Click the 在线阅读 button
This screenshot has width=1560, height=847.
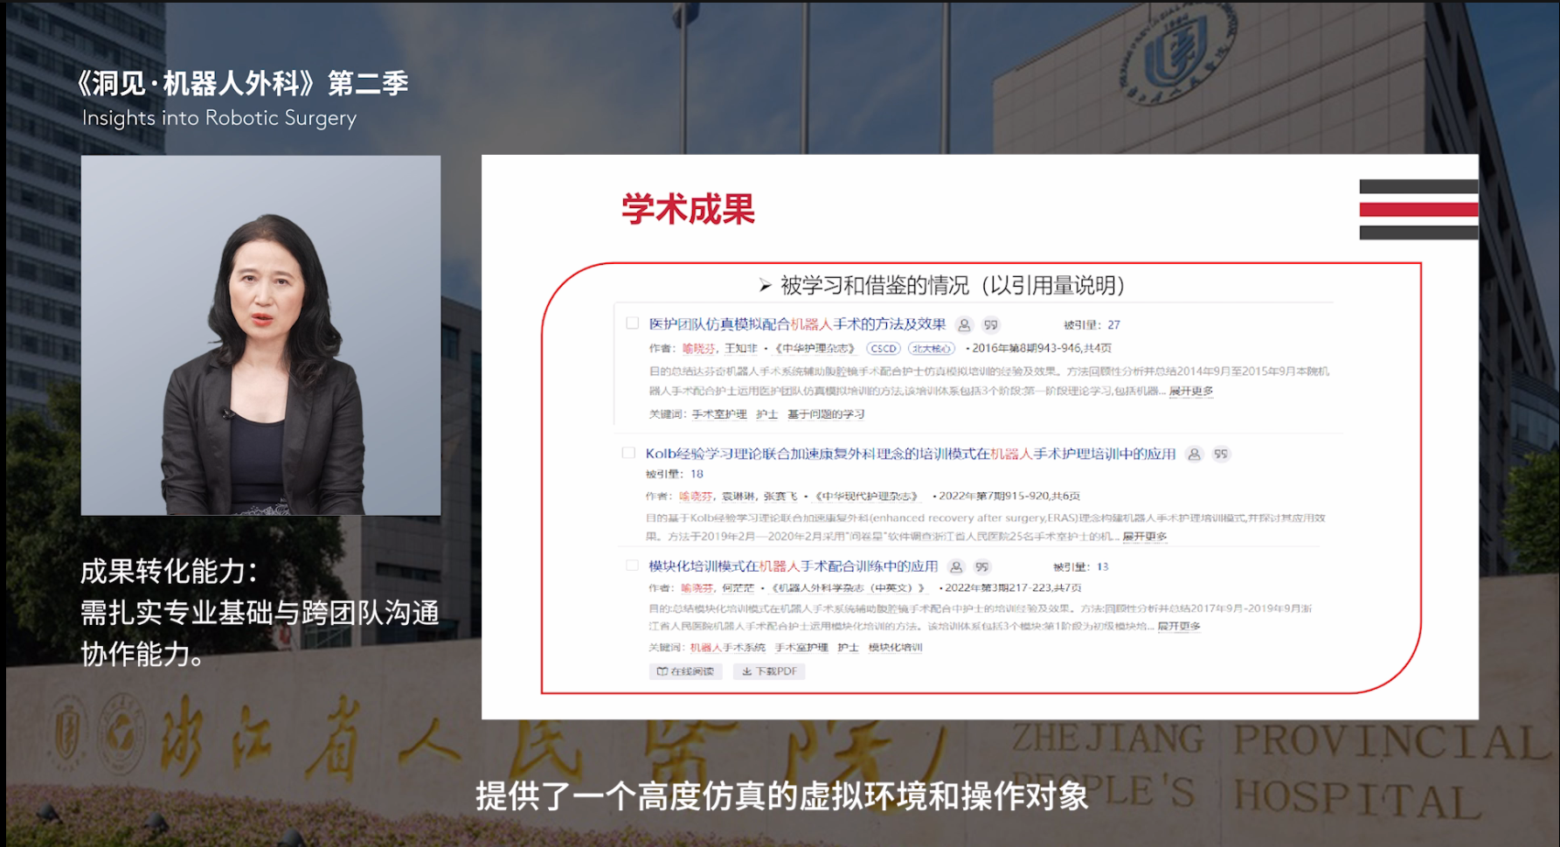pos(686,672)
